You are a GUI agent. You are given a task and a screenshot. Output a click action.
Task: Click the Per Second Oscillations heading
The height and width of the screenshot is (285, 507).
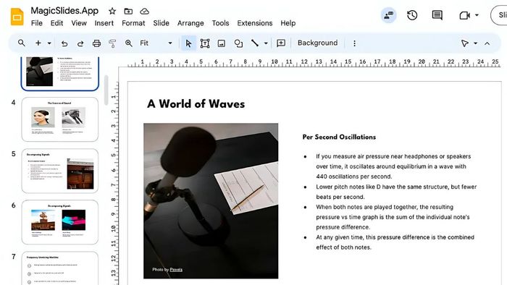pos(339,137)
